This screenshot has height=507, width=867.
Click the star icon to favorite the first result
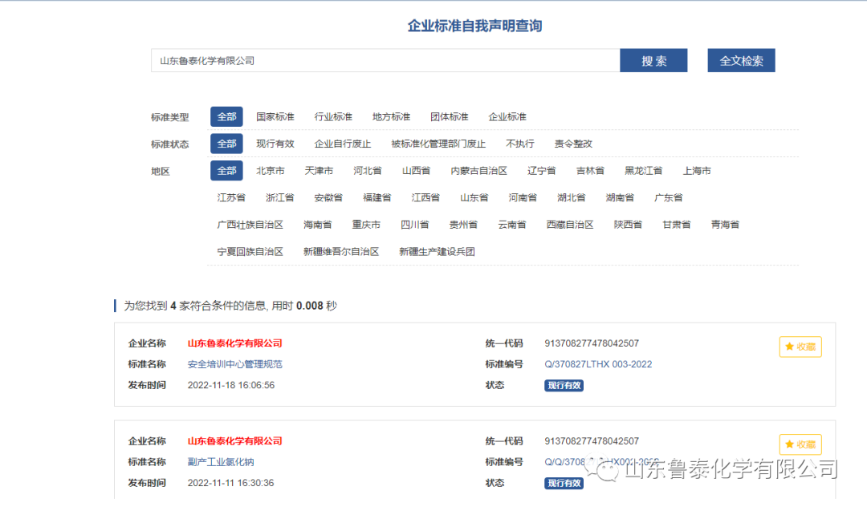[x=800, y=347]
